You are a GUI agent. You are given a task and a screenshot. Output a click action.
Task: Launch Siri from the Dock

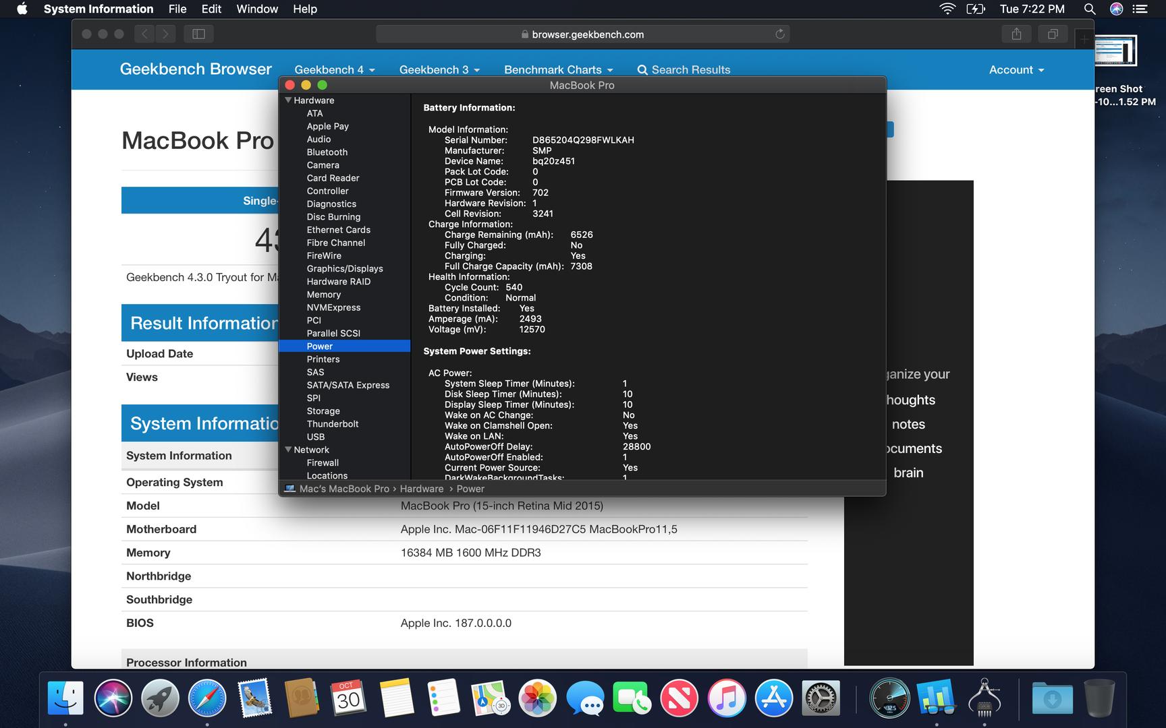(x=113, y=698)
